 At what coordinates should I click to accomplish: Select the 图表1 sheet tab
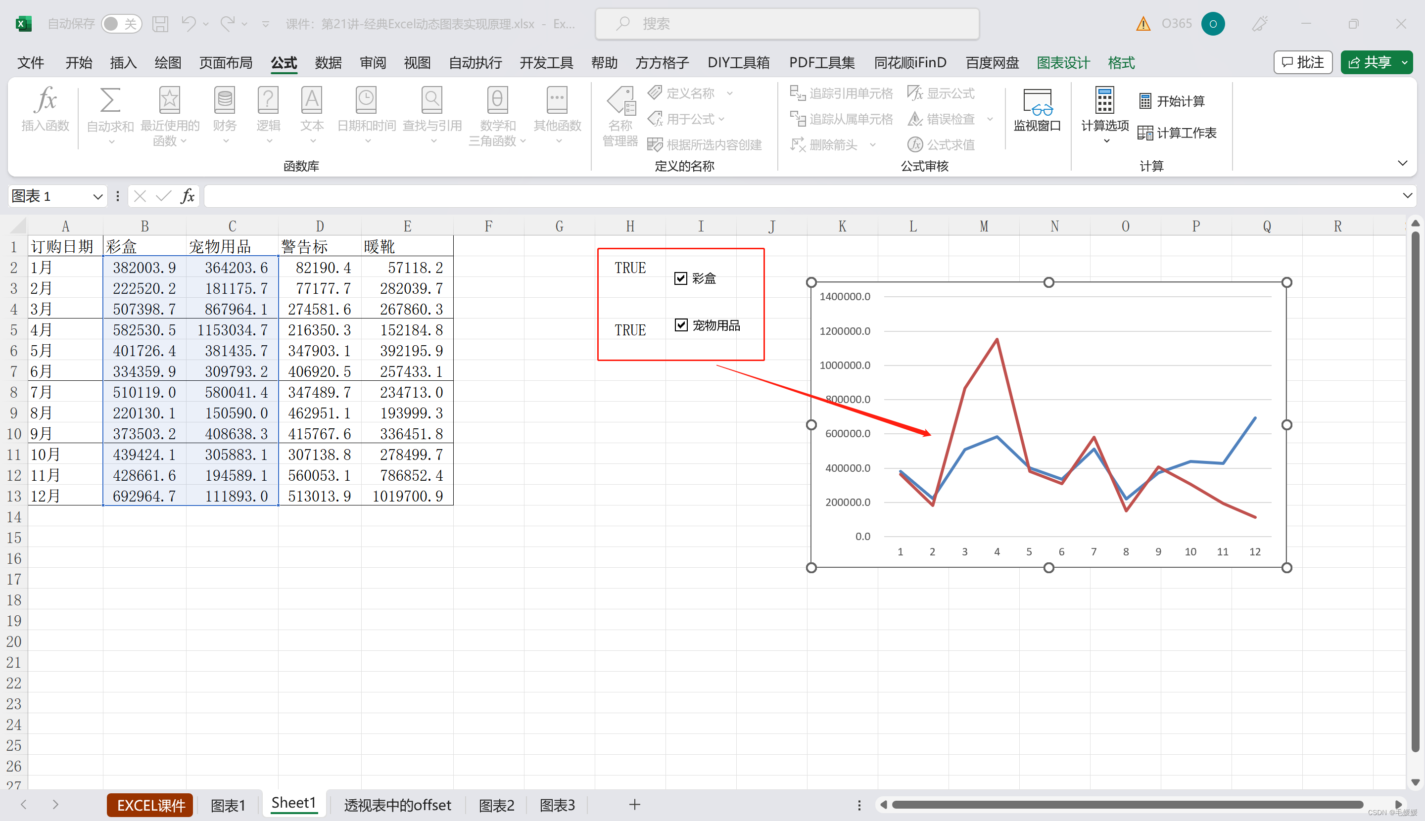tap(228, 805)
